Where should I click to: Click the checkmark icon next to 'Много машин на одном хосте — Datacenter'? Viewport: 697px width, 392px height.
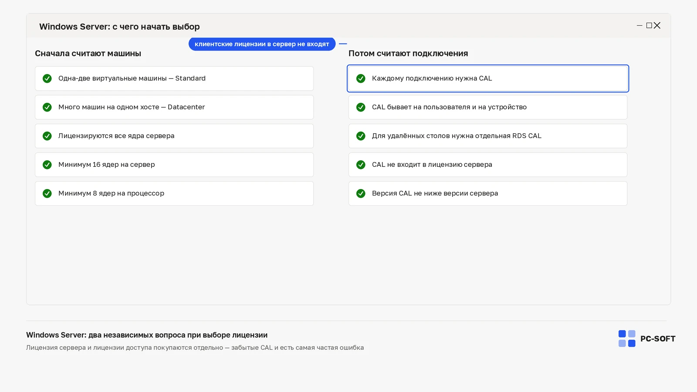pos(47,107)
